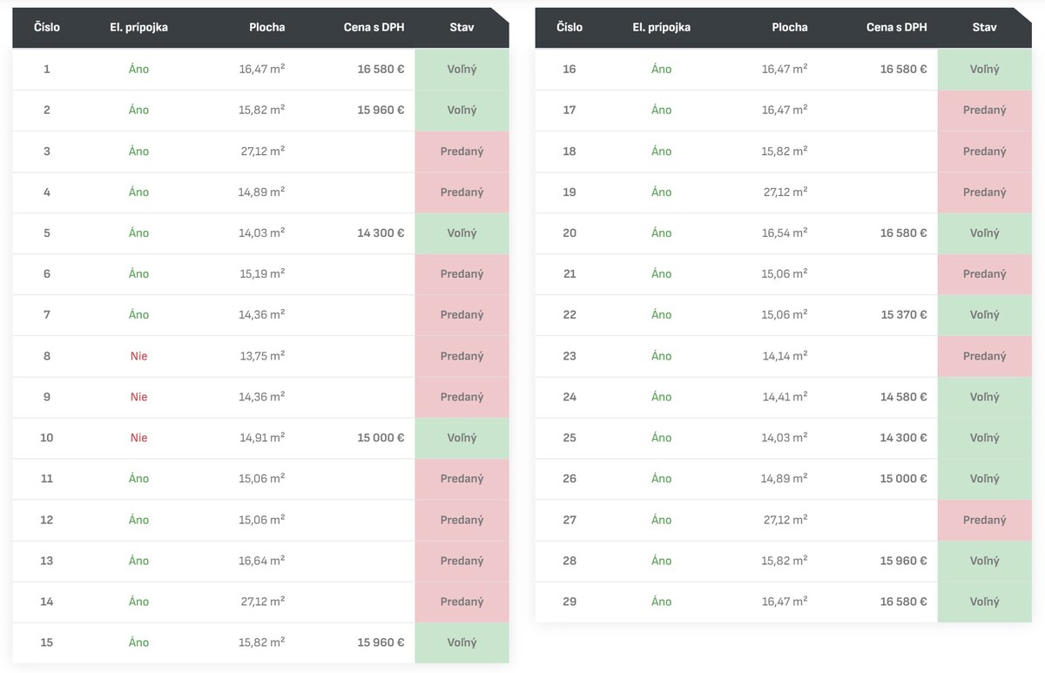Click the "Číslo" header above row 16
The width and height of the screenshot is (1045, 673).
click(x=570, y=27)
